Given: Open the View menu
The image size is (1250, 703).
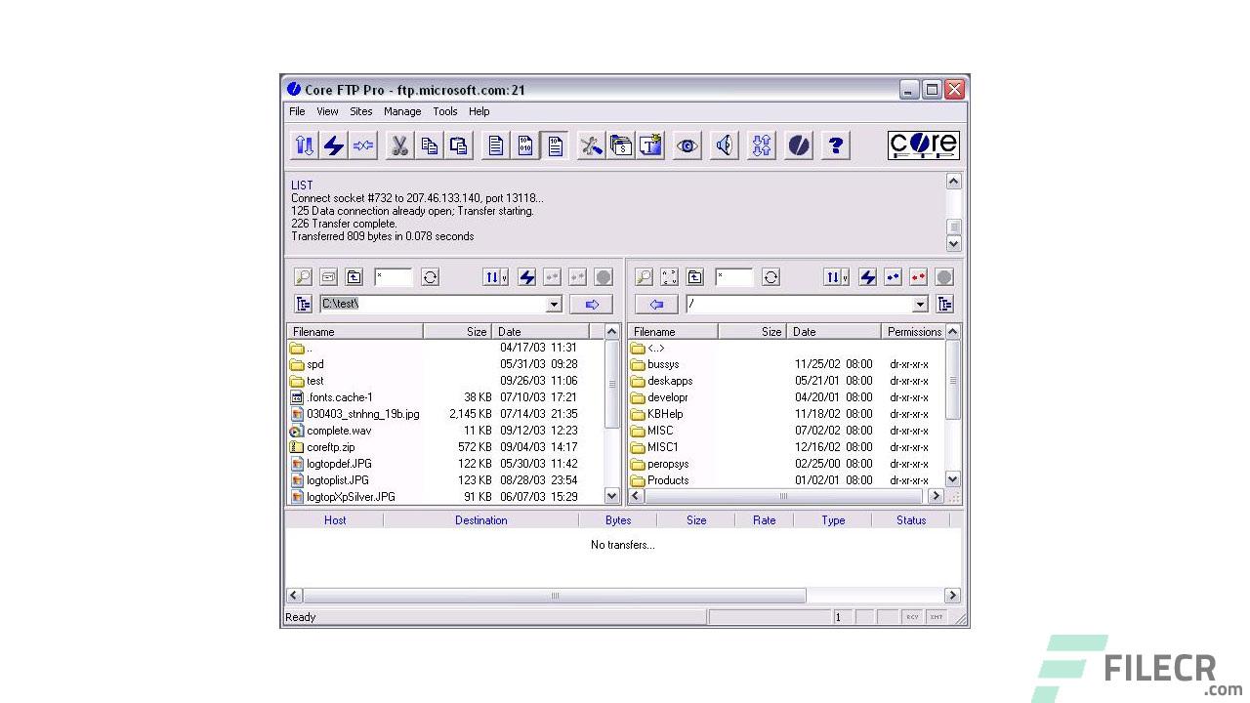Looking at the screenshot, I should click(x=327, y=111).
